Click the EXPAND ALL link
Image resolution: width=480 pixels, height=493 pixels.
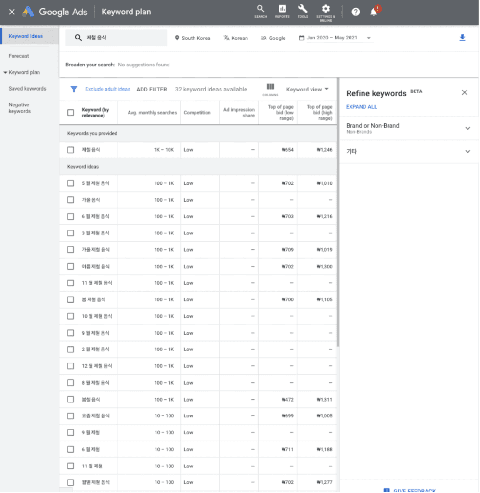click(362, 107)
